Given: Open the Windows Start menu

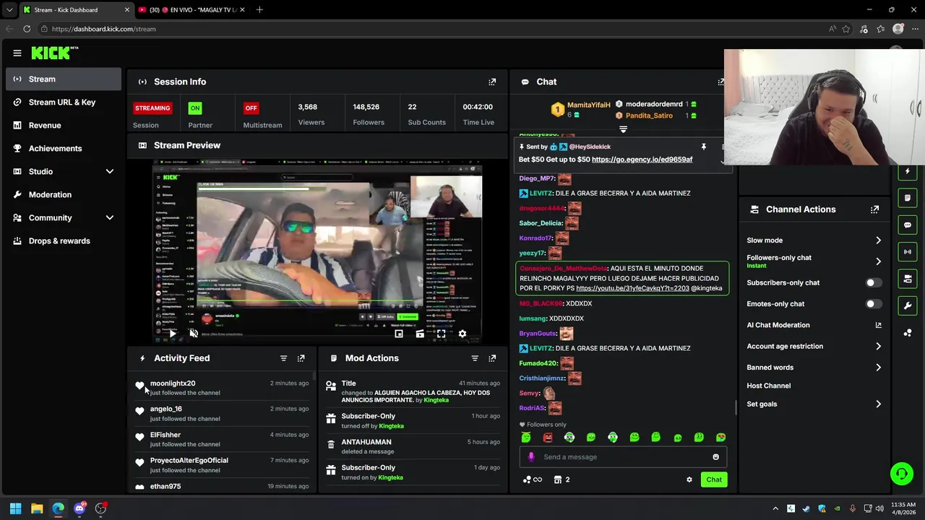Looking at the screenshot, I should [x=15, y=508].
